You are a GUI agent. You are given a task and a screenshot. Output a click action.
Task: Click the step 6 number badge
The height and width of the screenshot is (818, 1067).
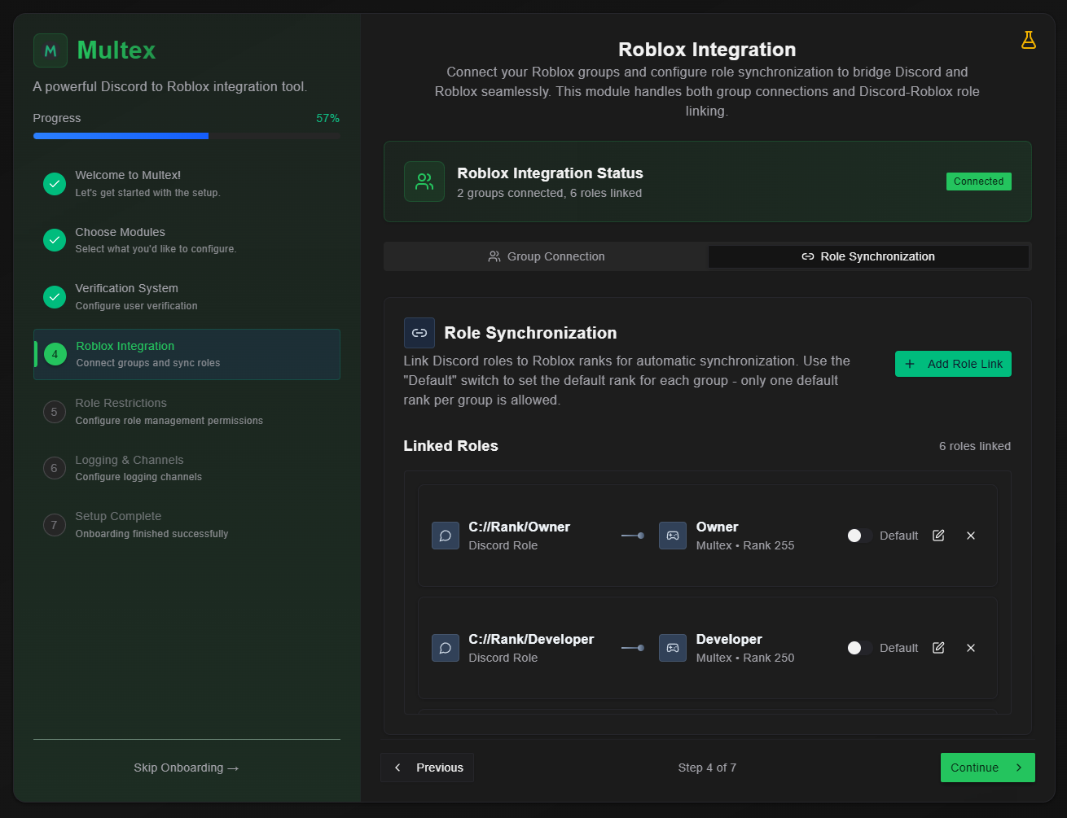click(55, 468)
